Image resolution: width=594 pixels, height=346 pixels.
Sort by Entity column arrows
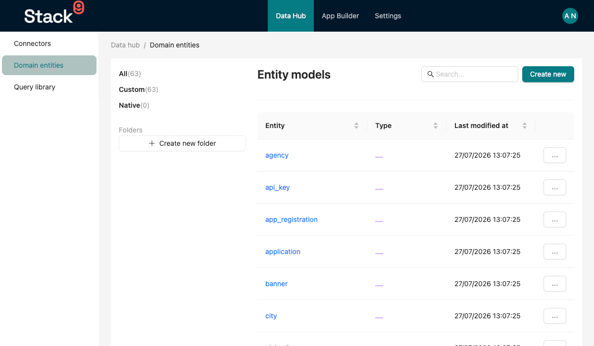(356, 126)
